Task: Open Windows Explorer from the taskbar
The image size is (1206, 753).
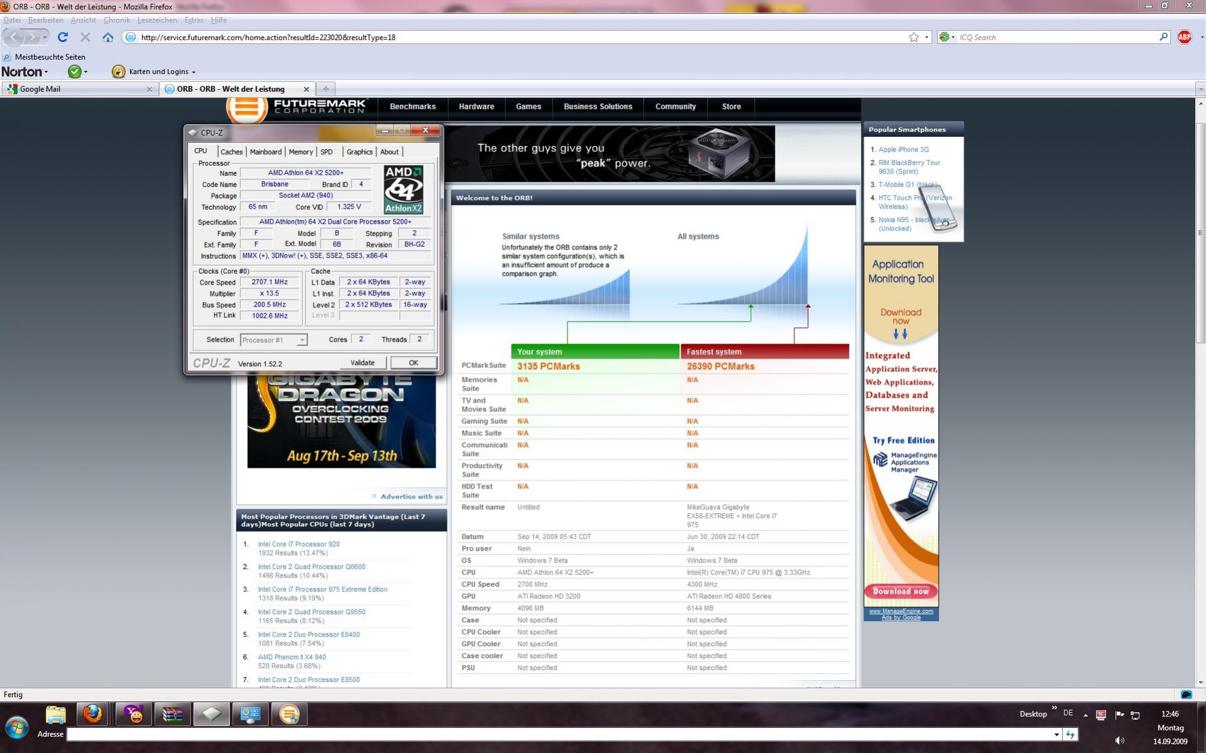Action: click(56, 714)
